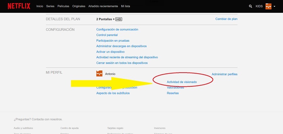Click Cambiar de plan link
This screenshot has height=134, width=283.
(226, 19)
